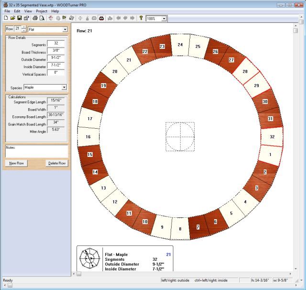The width and height of the screenshot is (306, 290).
Task: Click inside the Notes text box
Action: pyautogui.click(x=36, y=152)
